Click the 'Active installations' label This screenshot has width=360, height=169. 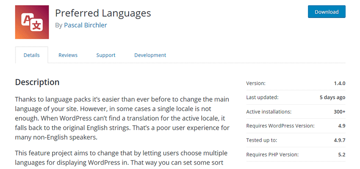268,112
